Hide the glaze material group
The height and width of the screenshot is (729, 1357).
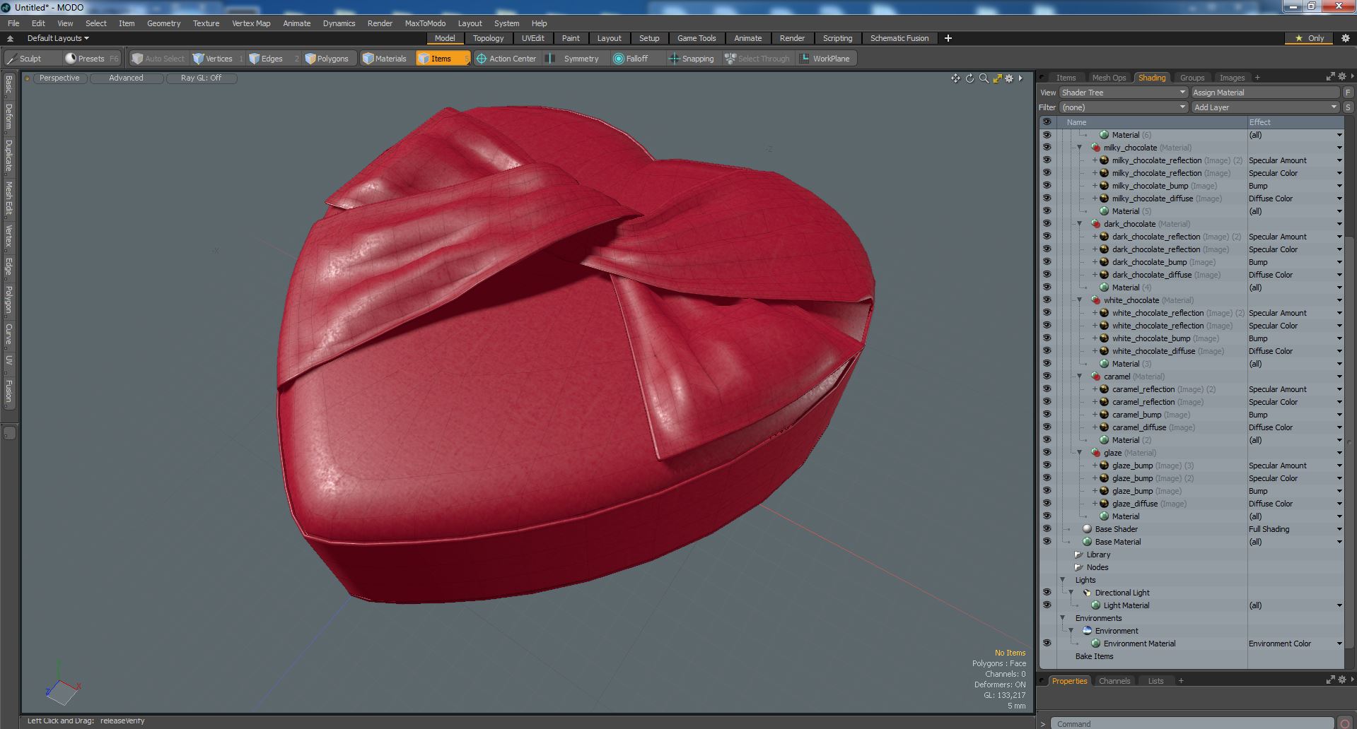pyautogui.click(x=1047, y=453)
